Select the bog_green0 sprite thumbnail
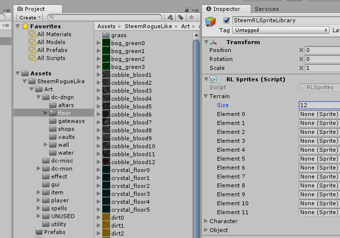The width and height of the screenshot is (340, 238). tap(106, 43)
